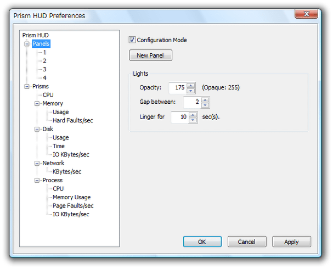Click the (Opaque: 255) hint text

tap(221, 87)
